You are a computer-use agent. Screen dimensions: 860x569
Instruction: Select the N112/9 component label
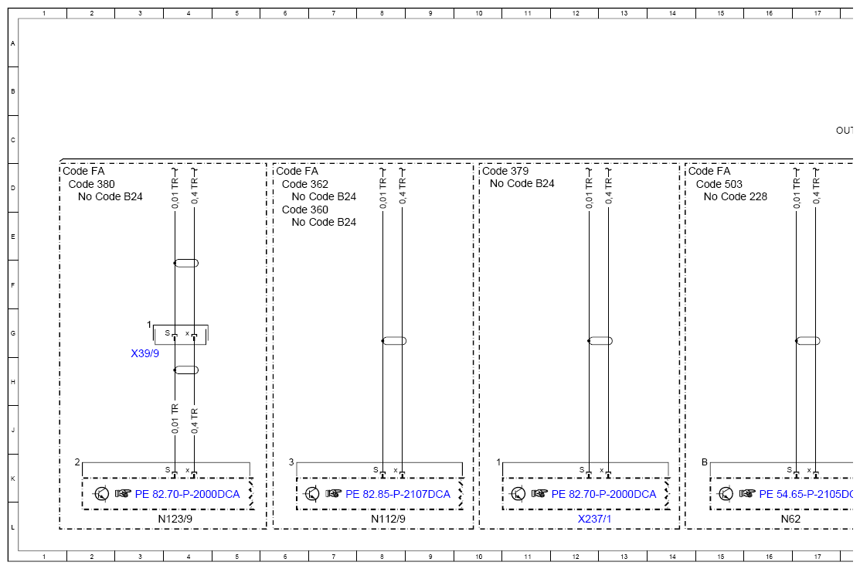click(389, 519)
